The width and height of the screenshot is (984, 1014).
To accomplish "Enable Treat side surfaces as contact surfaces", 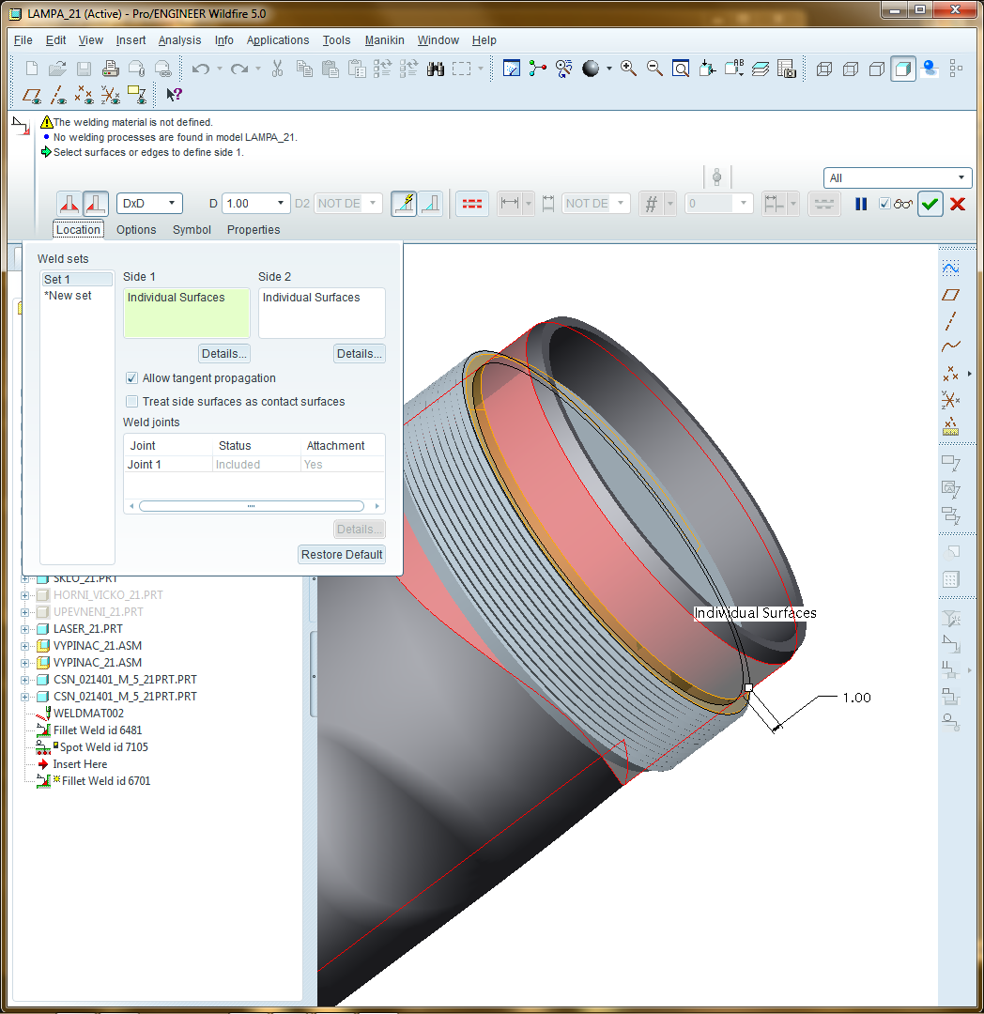I will coord(131,402).
